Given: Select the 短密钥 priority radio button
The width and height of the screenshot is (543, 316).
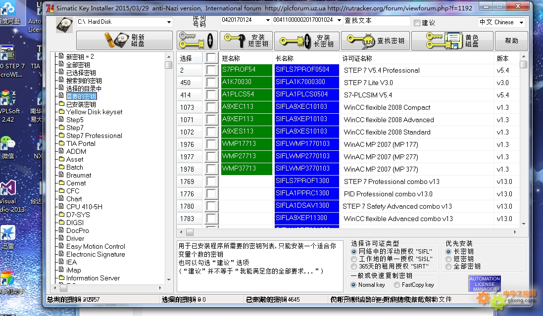Looking at the screenshot, I should [448, 259].
